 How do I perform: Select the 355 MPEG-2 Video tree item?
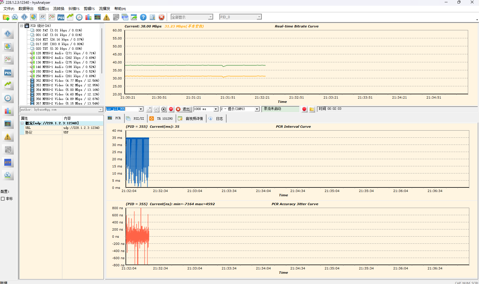coord(67,94)
